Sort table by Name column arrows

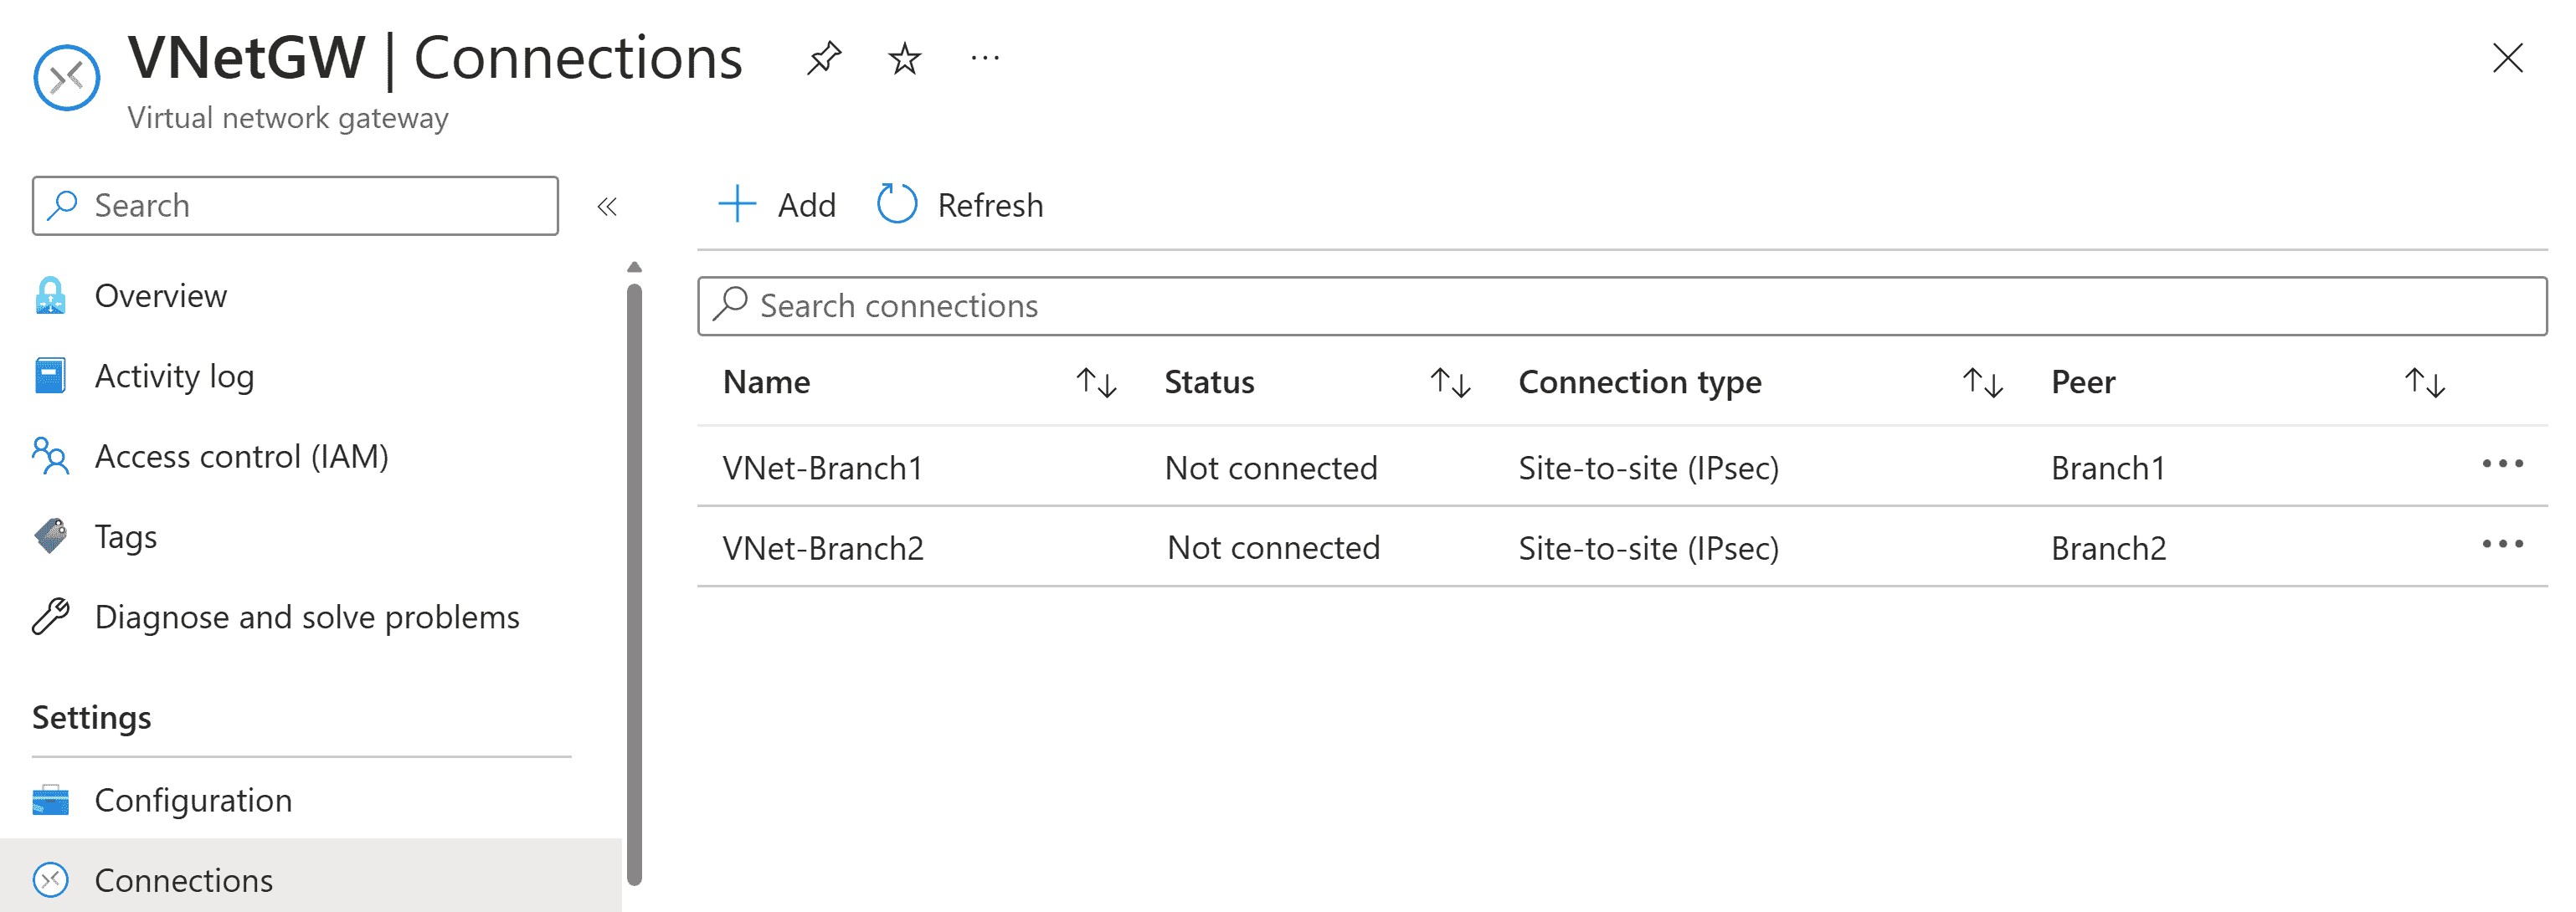coord(1096,382)
